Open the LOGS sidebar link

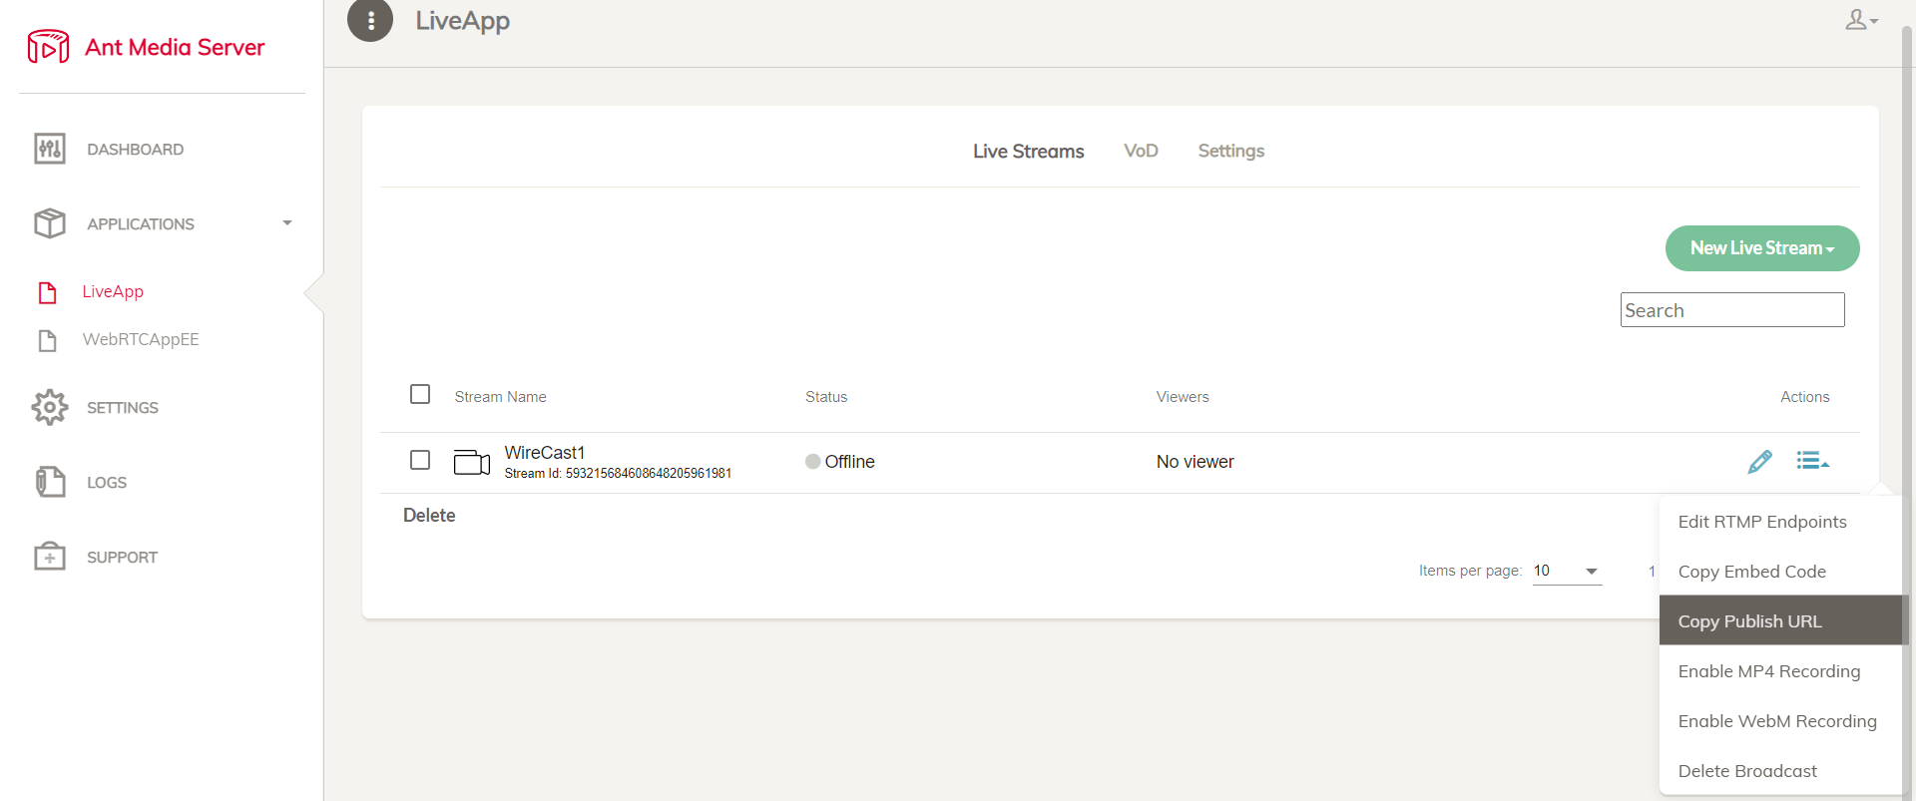pos(107,483)
